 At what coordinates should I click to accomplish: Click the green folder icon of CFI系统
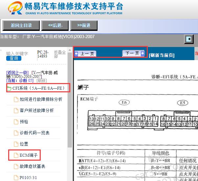[x=9, y=88]
